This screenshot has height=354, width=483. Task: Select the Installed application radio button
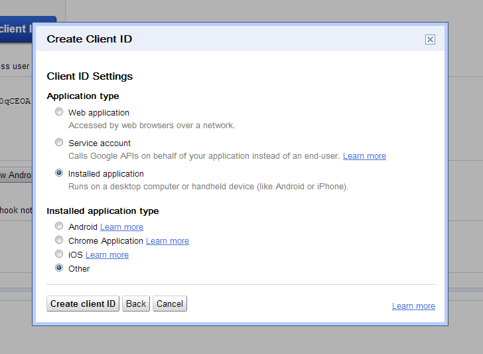tap(59, 173)
